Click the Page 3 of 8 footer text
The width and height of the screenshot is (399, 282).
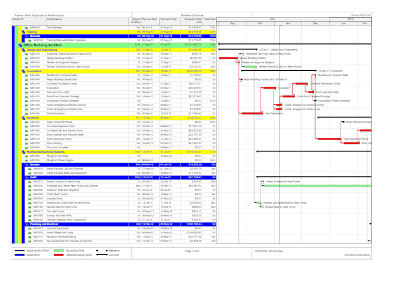(x=192, y=252)
